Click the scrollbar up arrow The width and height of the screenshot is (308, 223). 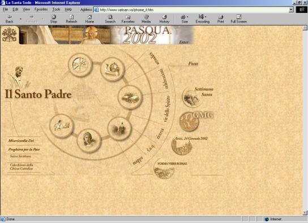pyautogui.click(x=305, y=28)
